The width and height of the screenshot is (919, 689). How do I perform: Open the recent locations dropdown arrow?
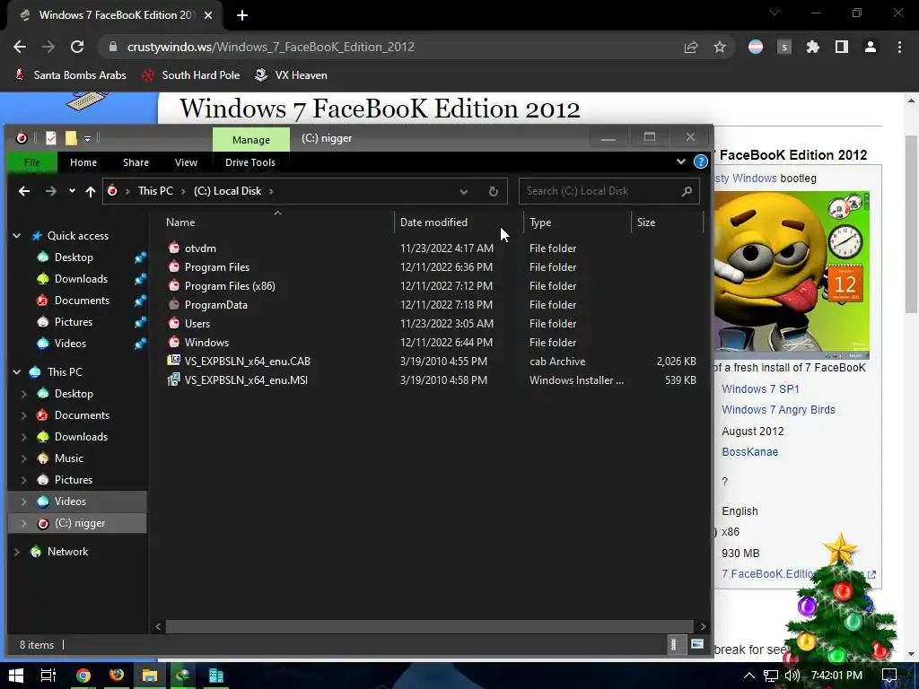point(72,191)
